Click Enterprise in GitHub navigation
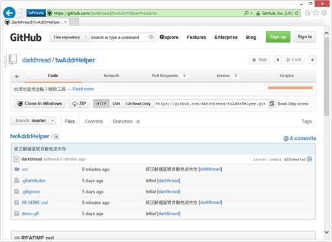This screenshot has height=242, width=332. tap(226, 37)
